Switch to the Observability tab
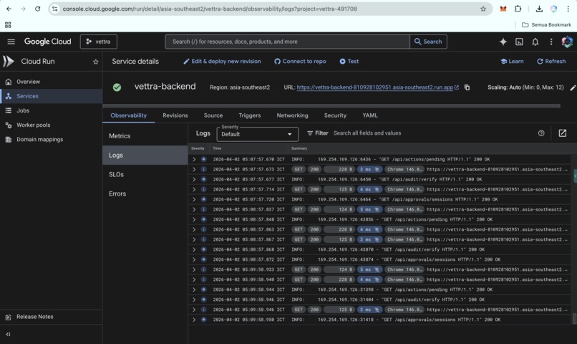The width and height of the screenshot is (577, 344). pos(128,115)
